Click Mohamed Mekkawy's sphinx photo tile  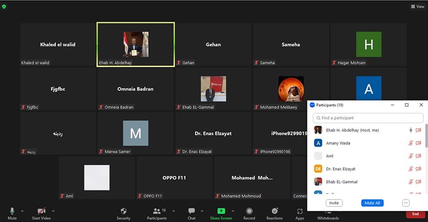(x=291, y=89)
